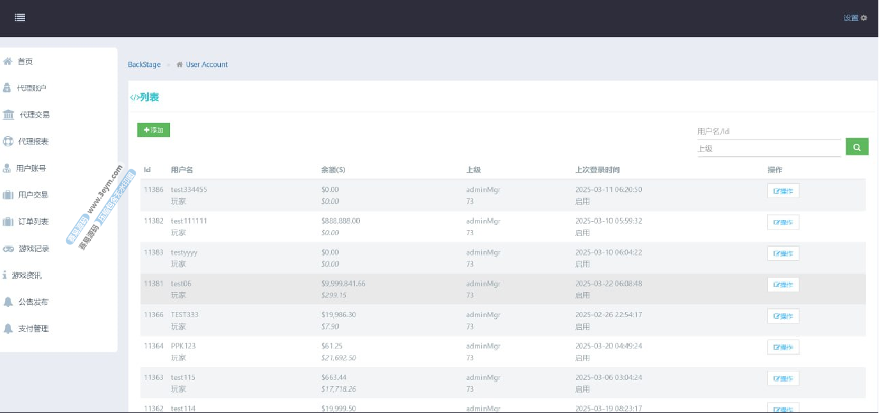Click the hamburger menu icon in top bar

coord(20,18)
